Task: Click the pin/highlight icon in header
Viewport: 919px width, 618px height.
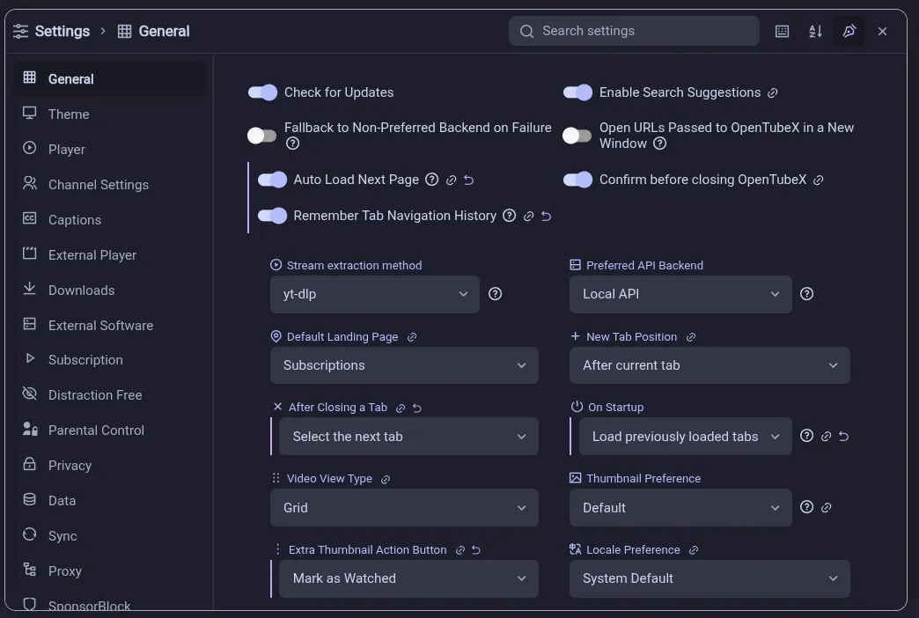Action: (849, 31)
